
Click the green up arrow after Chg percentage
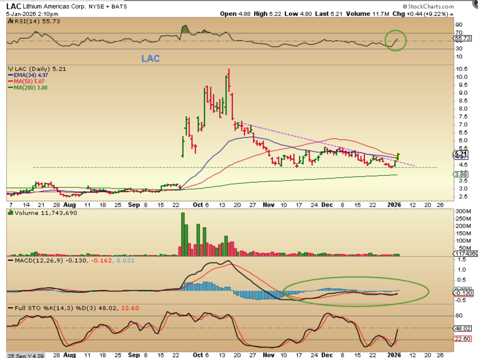point(452,14)
